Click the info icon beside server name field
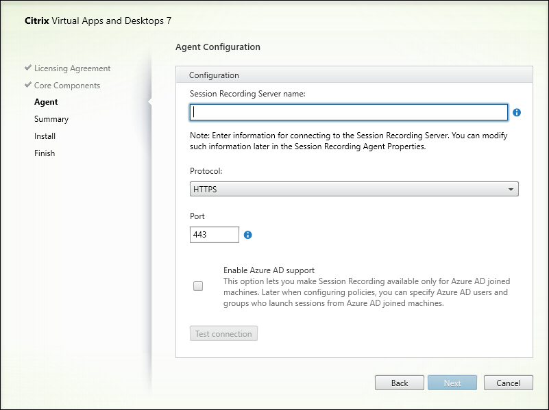Viewport: 549px width, 410px height. point(517,112)
